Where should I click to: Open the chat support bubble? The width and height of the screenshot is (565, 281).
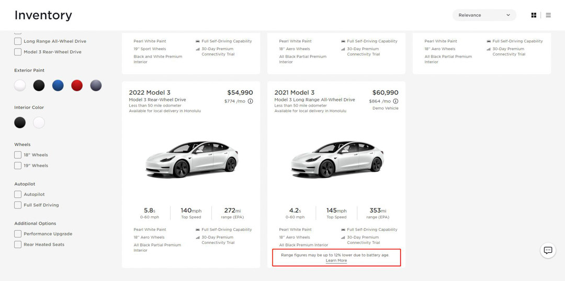[548, 251]
